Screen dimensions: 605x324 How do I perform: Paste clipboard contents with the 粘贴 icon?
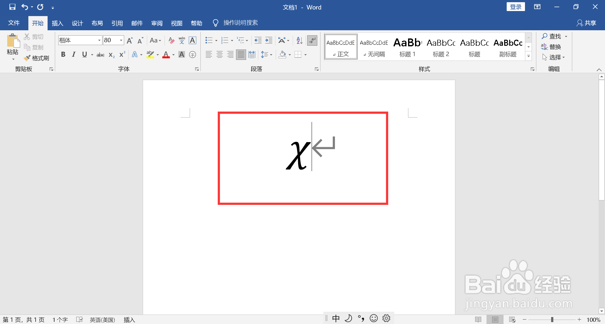tap(13, 41)
